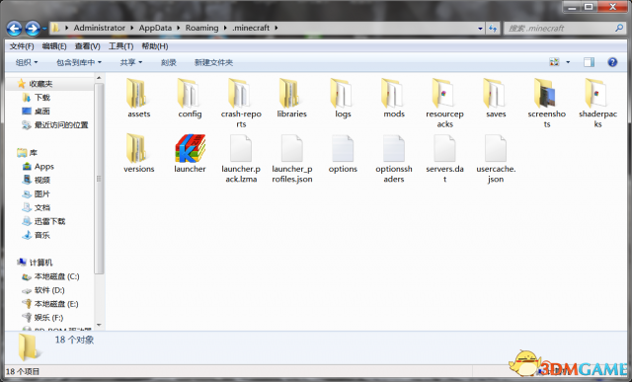Select the launcher archive file
The height and width of the screenshot is (382, 632).
click(x=190, y=153)
